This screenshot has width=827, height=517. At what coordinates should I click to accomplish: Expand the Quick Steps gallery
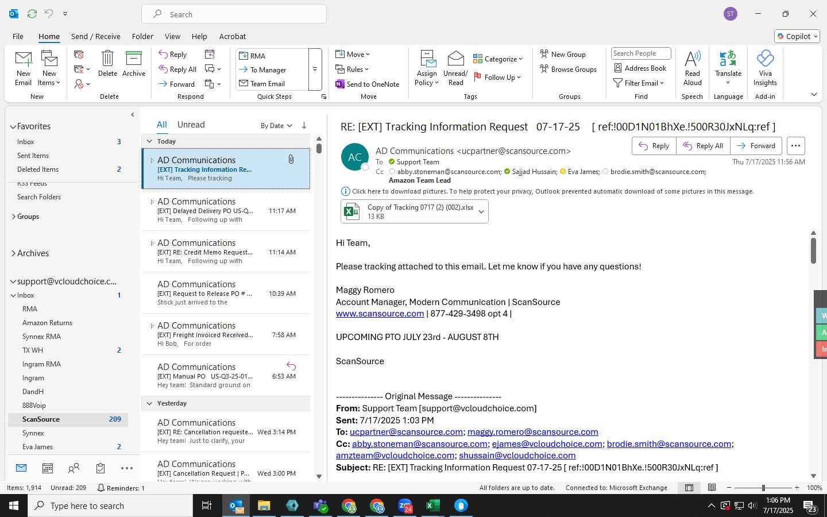coord(315,70)
